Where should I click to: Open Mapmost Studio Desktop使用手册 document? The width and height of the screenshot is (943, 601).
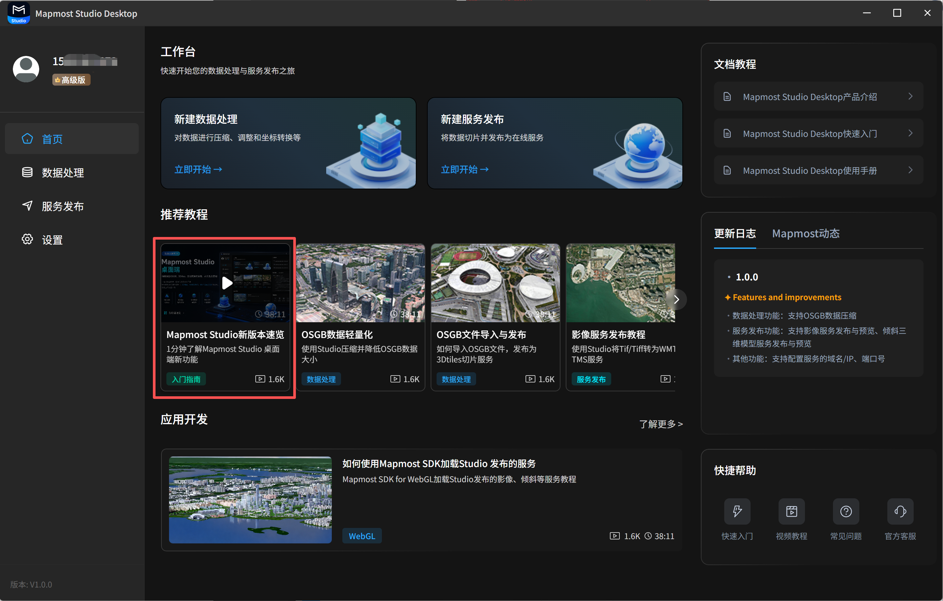click(818, 170)
